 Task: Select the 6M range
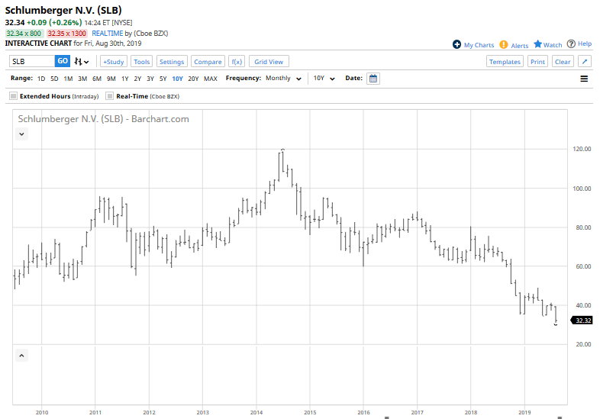97,79
